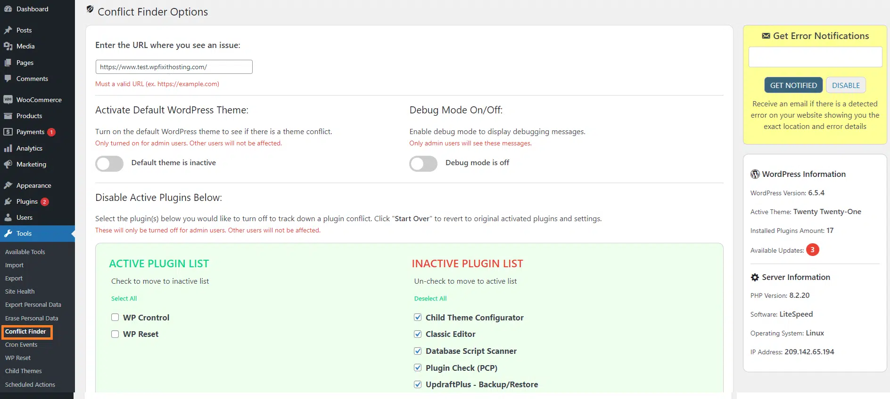Click the Deselect All link
This screenshot has width=890, height=399.
[x=430, y=298]
